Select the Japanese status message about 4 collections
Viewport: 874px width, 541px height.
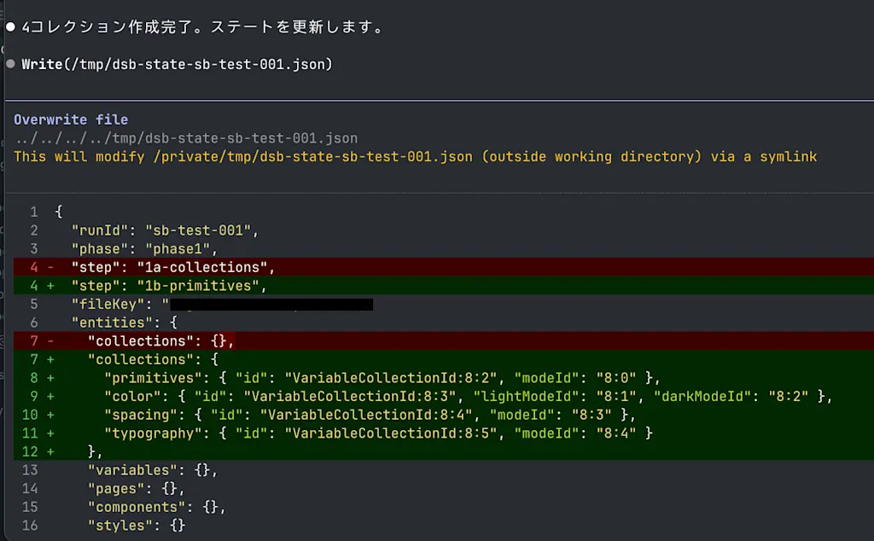coord(201,26)
